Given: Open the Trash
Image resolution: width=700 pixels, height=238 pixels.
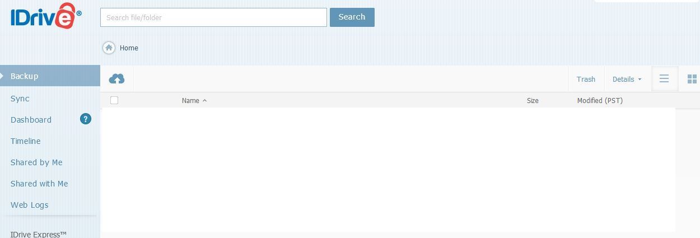Looking at the screenshot, I should (586, 79).
